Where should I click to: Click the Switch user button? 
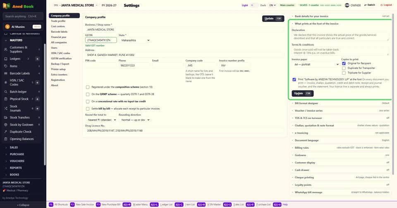click(x=370, y=5)
